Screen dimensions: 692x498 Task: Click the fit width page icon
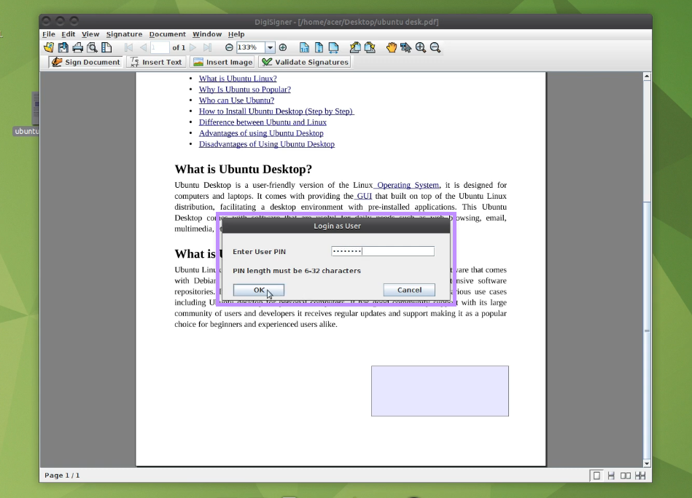click(333, 47)
